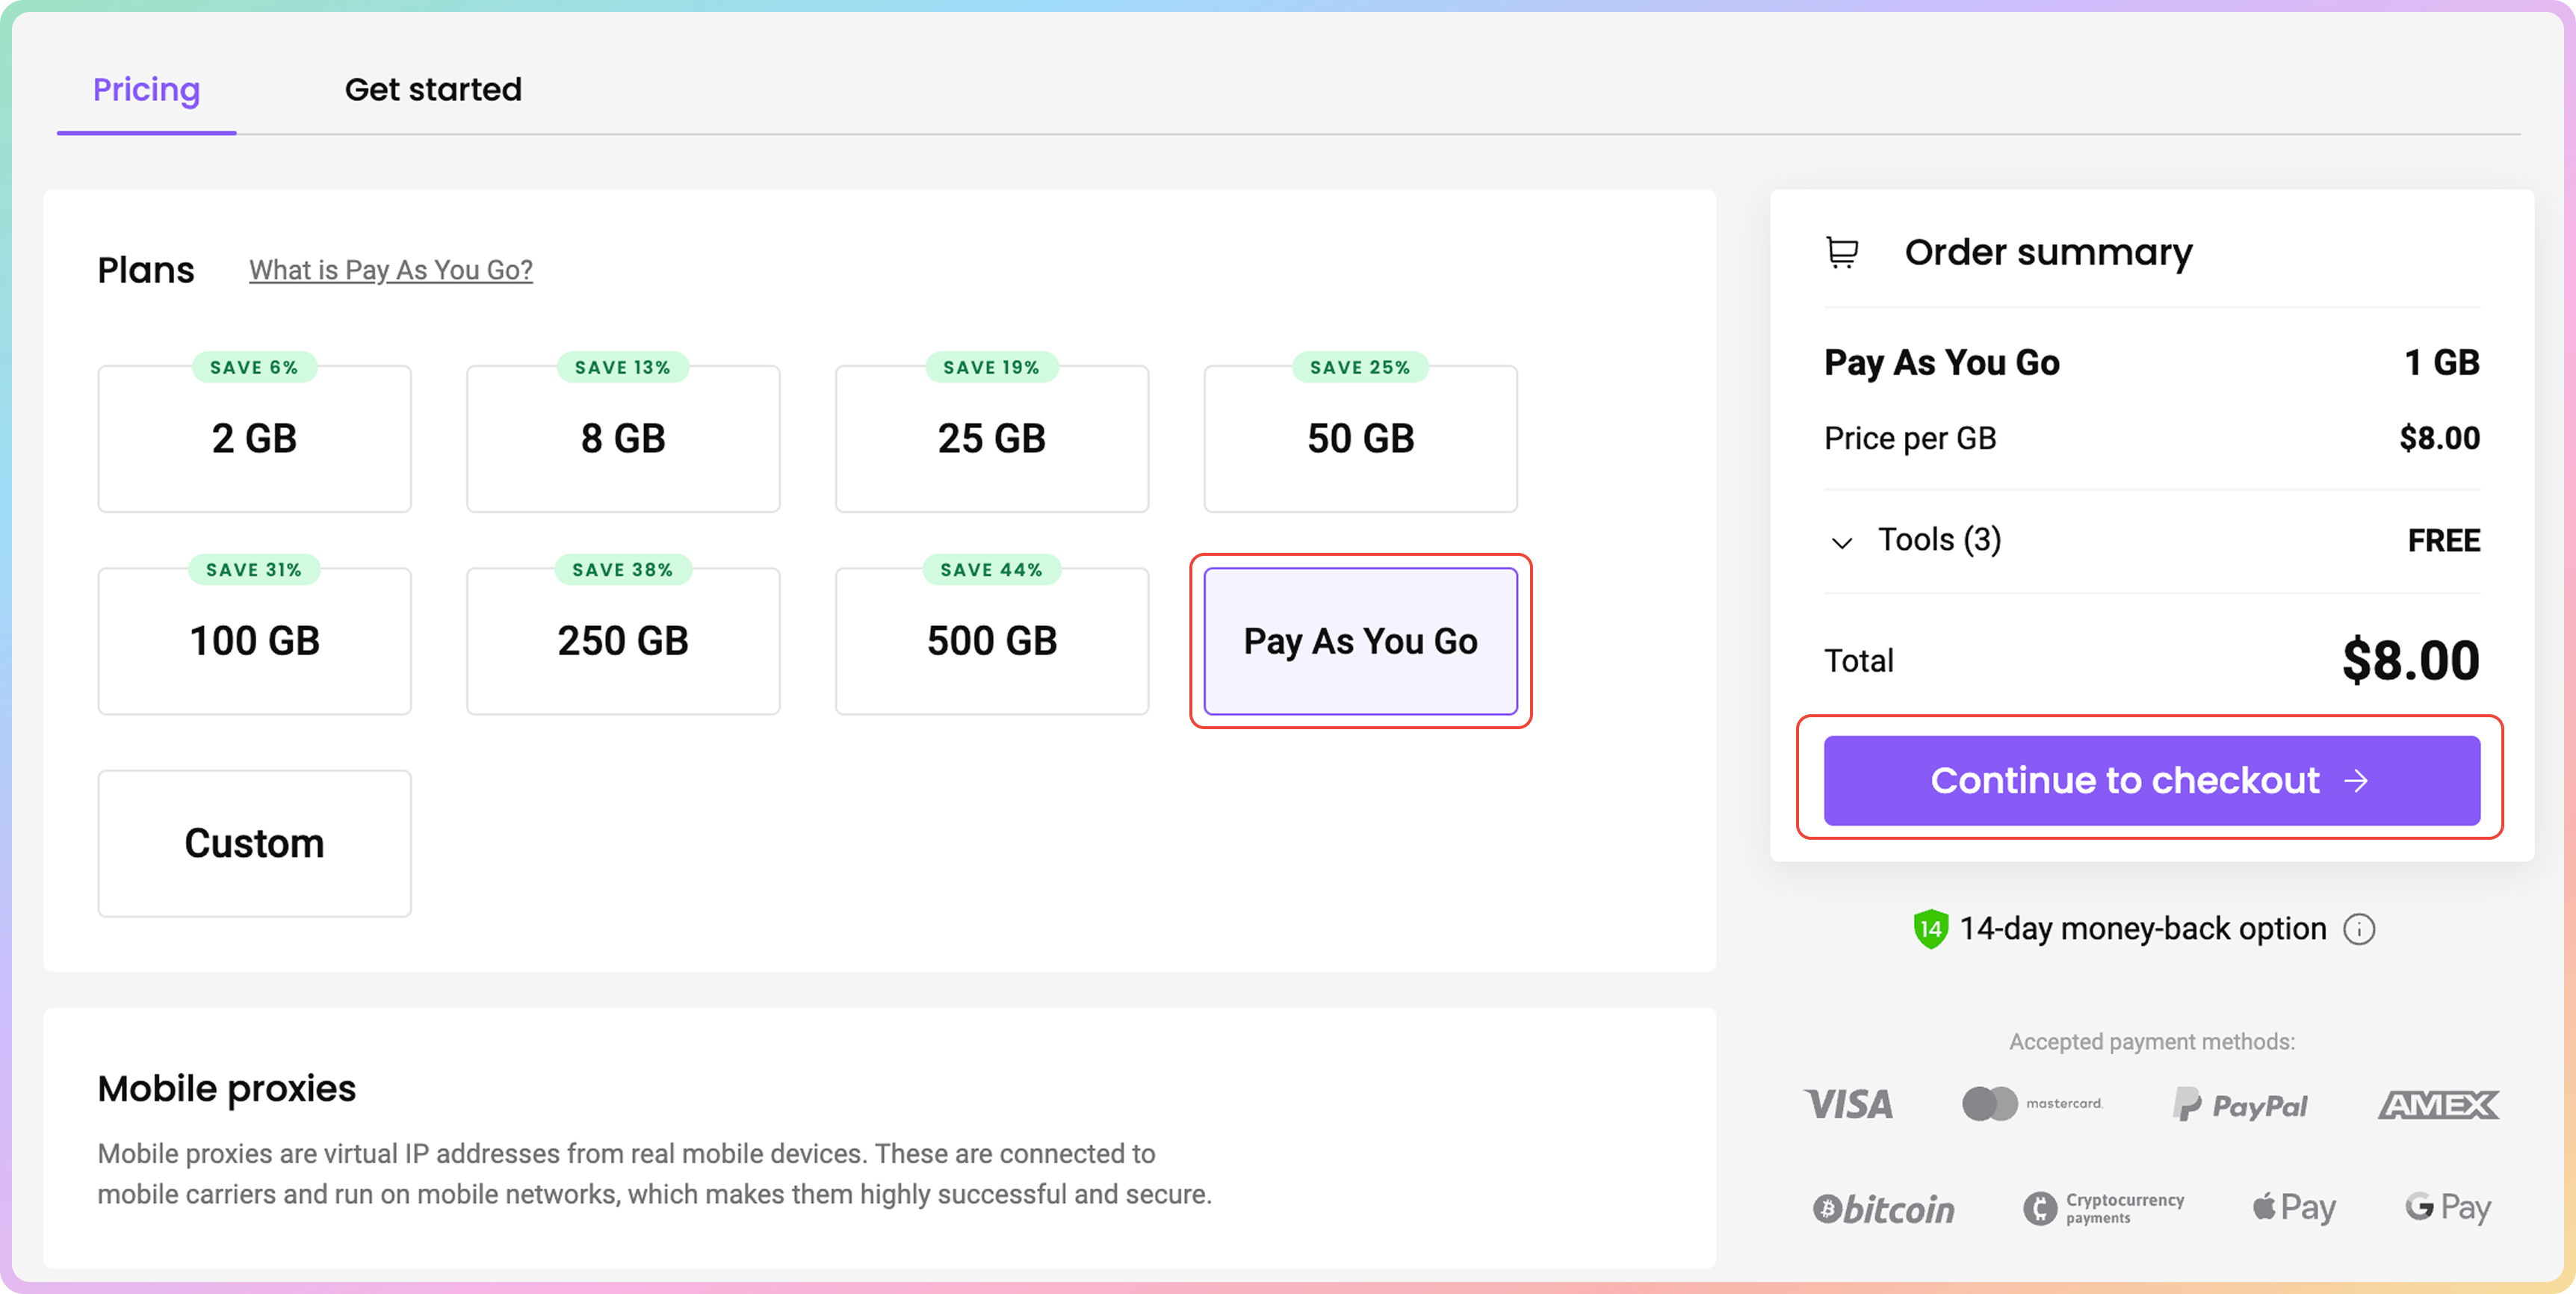Click the Amex payment logo
The width and height of the screenshot is (2576, 1294).
2438,1105
